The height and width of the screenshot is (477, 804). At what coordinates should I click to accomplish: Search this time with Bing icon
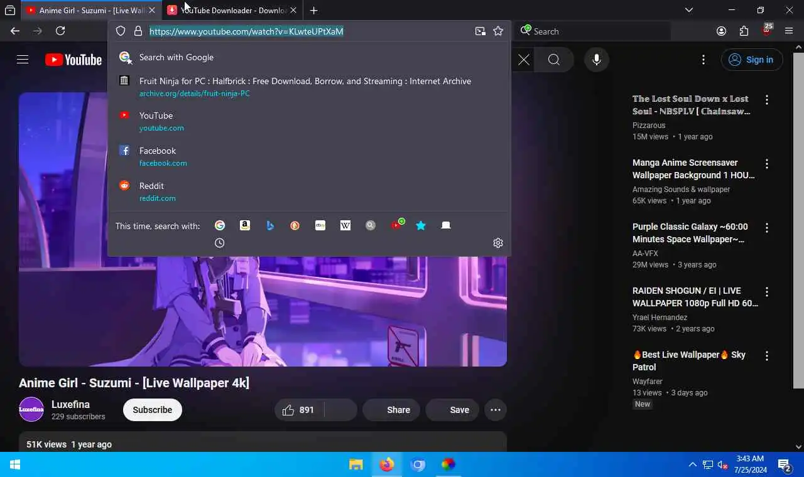click(270, 225)
